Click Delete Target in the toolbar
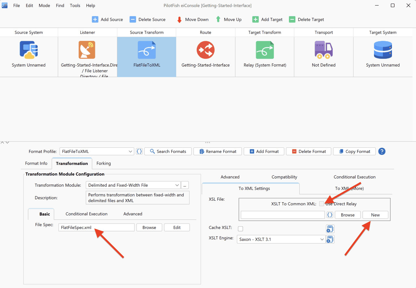Viewport: 416px width, 288px height. 306,19
